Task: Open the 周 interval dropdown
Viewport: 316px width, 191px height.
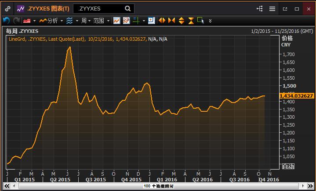Action: (x=86, y=21)
